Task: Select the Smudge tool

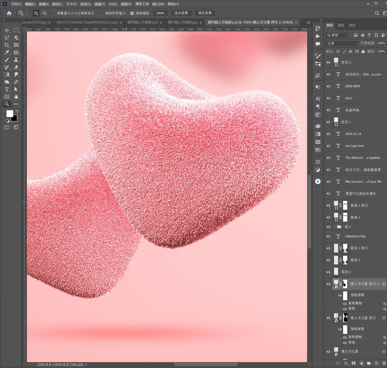Action: click(16, 74)
